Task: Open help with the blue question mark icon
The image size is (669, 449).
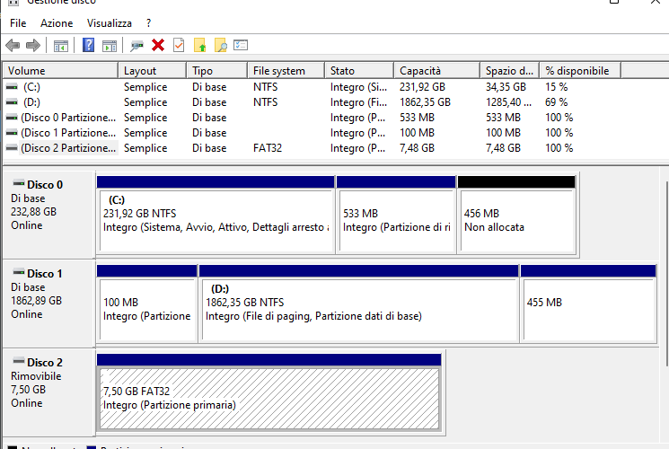Action: [88, 45]
